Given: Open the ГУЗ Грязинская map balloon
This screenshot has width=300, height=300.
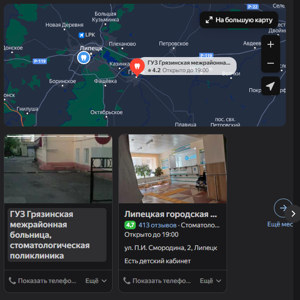Looking at the screenshot, I should click(x=188, y=66).
